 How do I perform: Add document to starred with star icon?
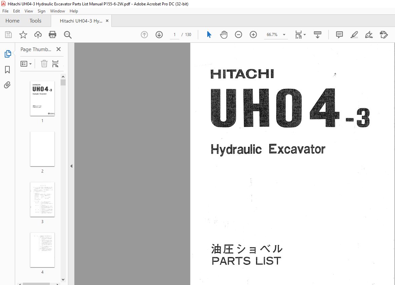(23, 35)
